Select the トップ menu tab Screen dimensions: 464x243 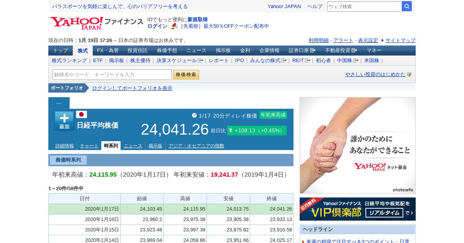(x=60, y=51)
